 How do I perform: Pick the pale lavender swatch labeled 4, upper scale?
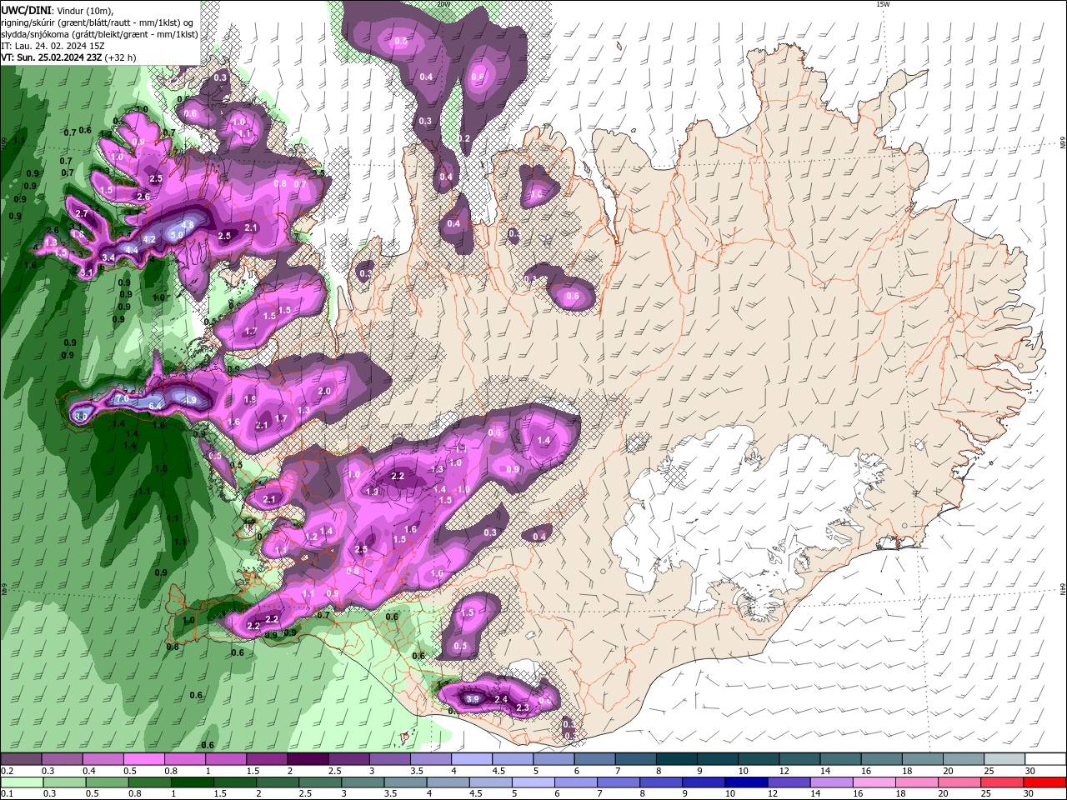[x=471, y=759]
